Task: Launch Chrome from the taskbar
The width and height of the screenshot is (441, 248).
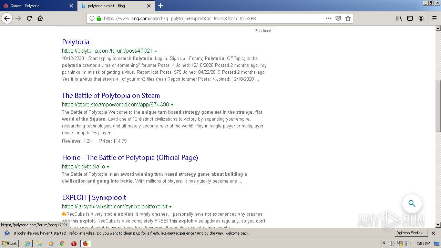Action: pyautogui.click(x=62, y=244)
